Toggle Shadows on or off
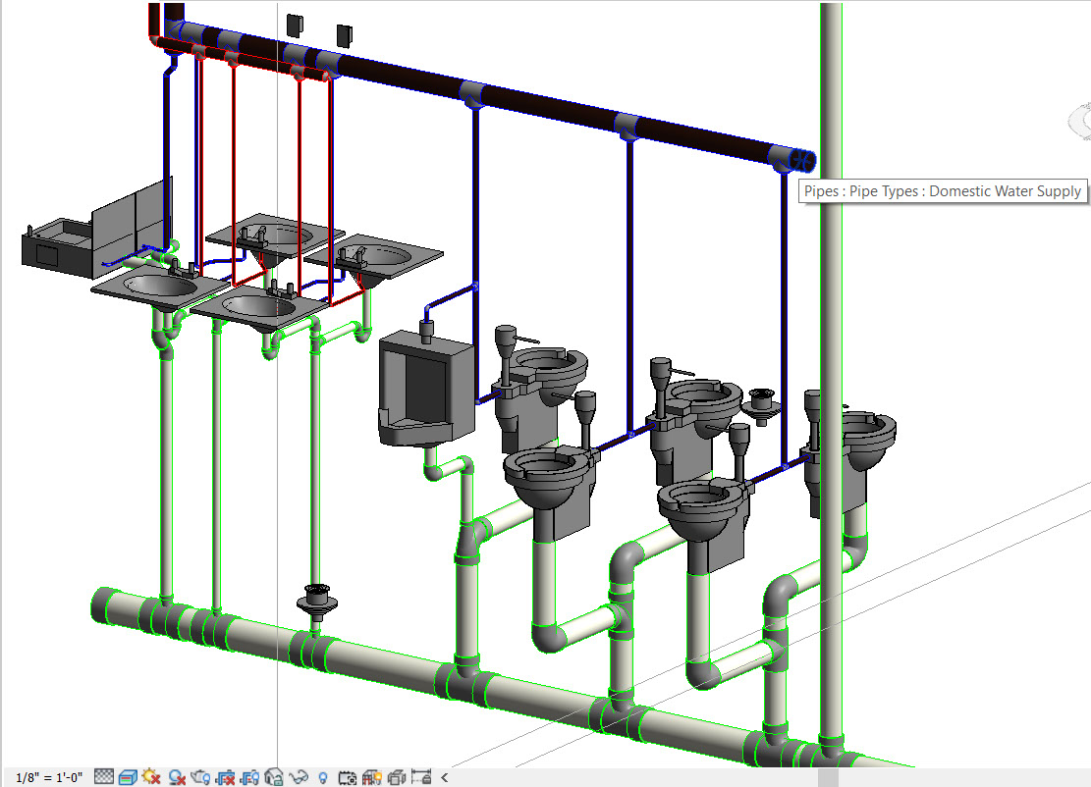This screenshot has height=787, width=1091. 177,777
